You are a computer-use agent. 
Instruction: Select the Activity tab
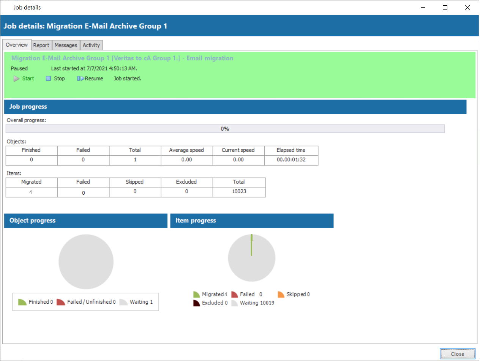pyautogui.click(x=91, y=45)
